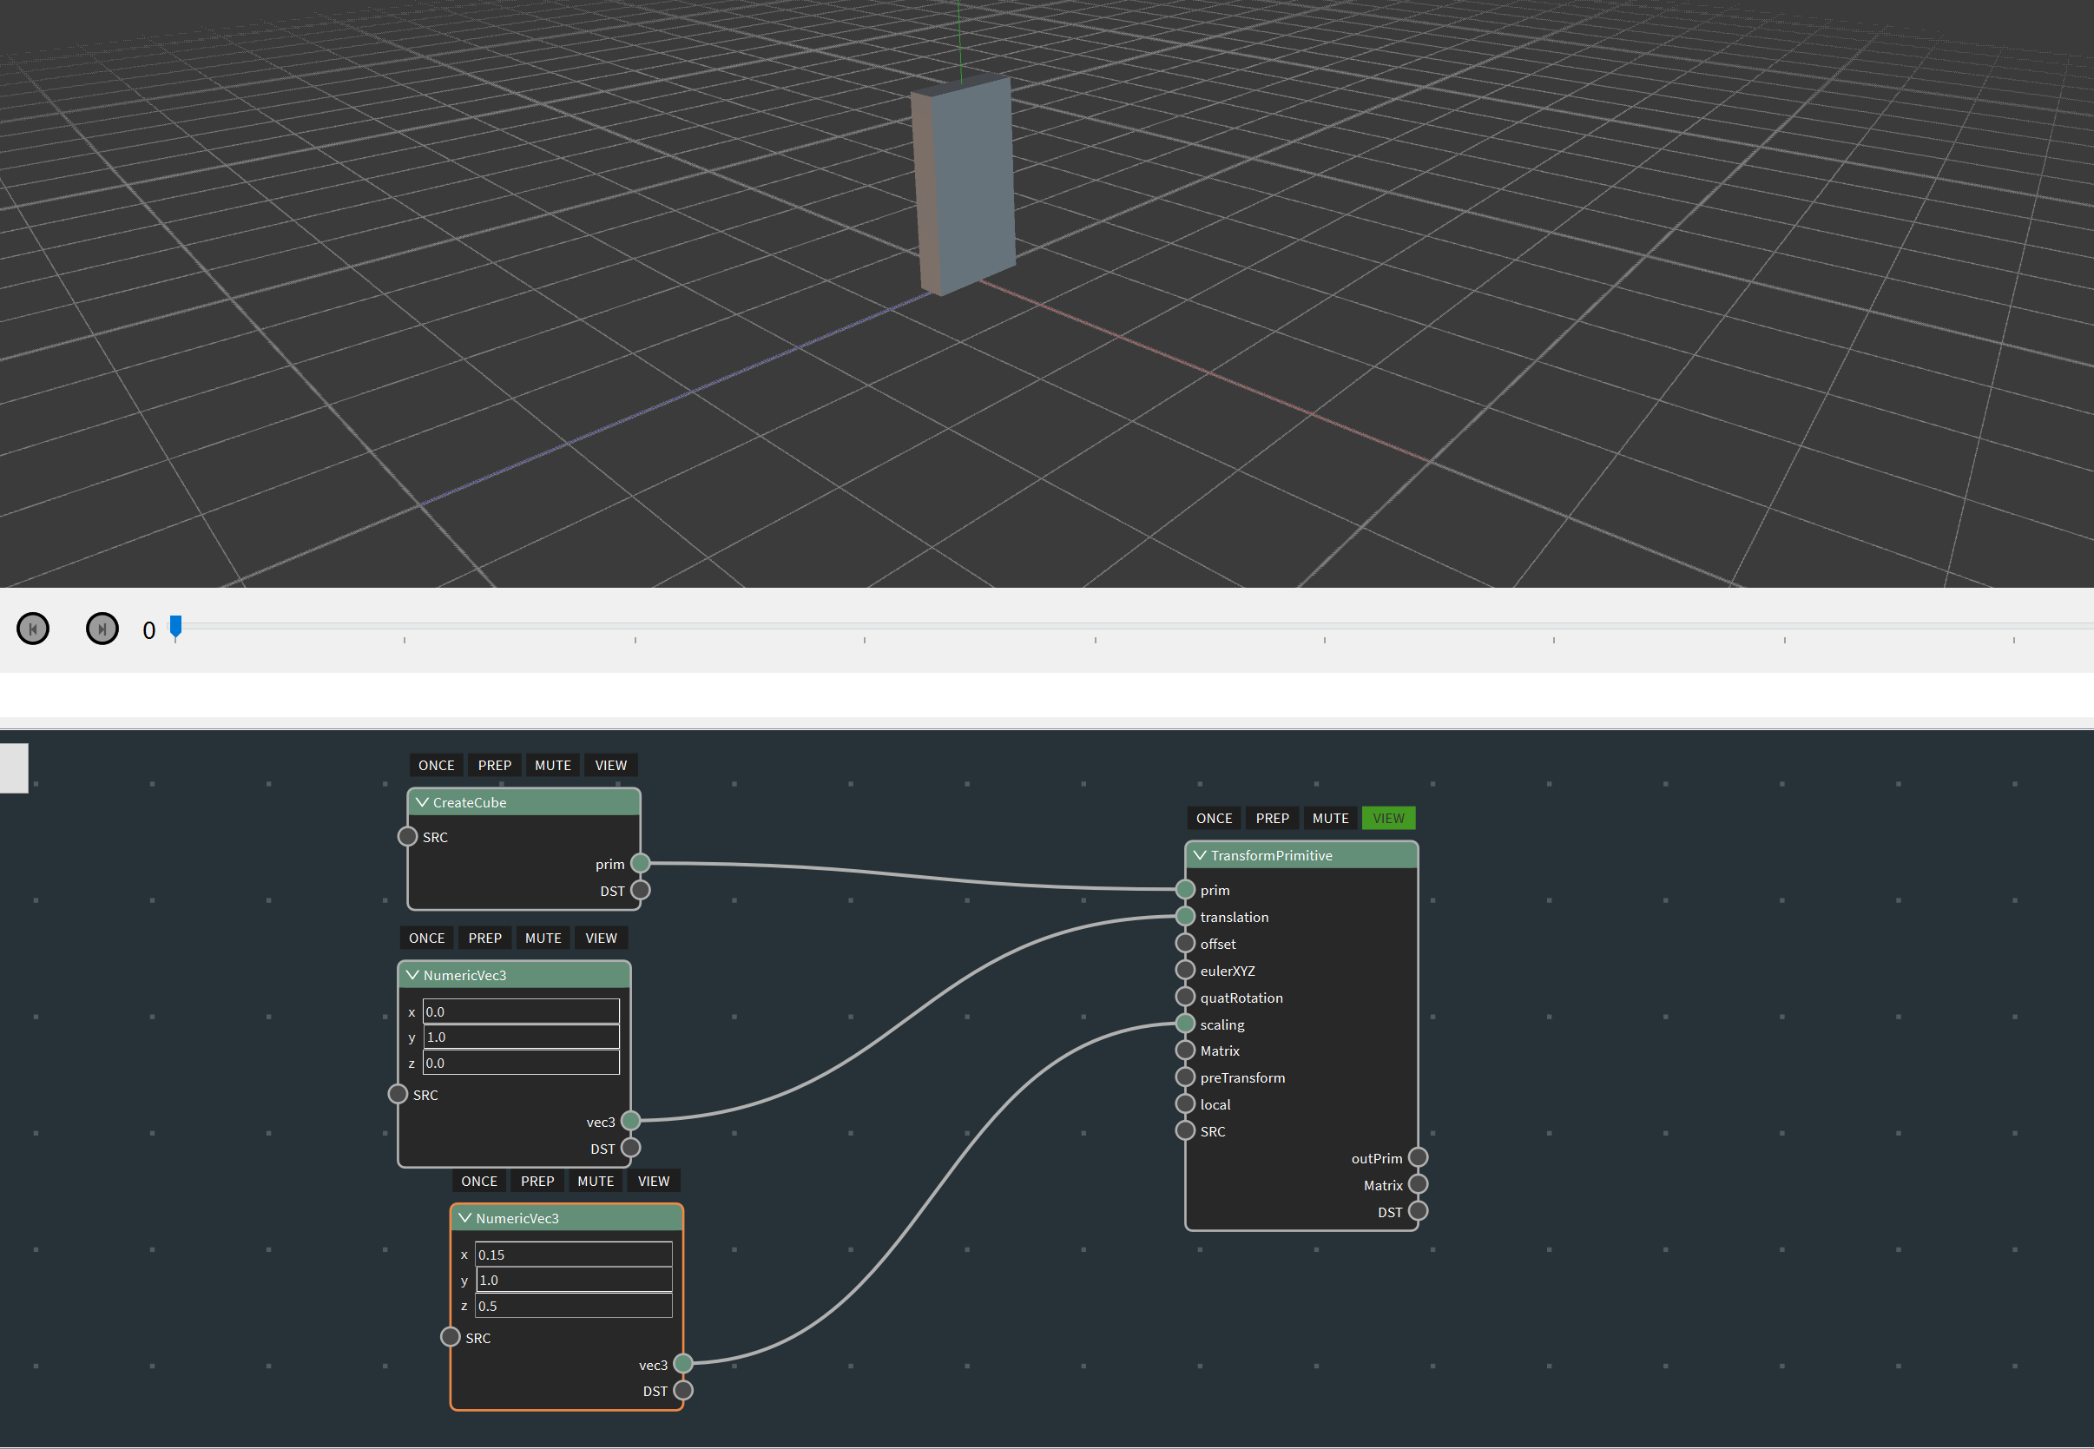This screenshot has height=1449, width=2094.
Task: Click the x field showing 0.0
Action: tap(521, 1011)
